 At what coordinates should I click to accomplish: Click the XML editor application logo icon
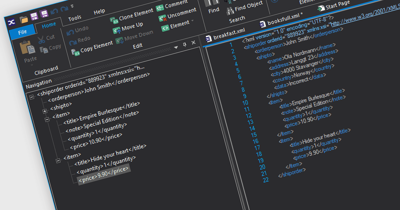[x=11, y=23]
